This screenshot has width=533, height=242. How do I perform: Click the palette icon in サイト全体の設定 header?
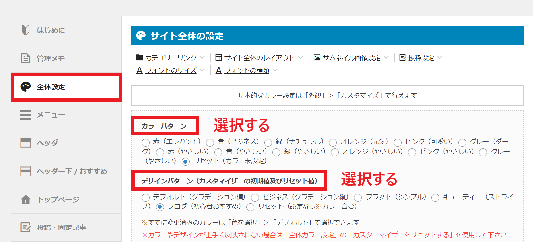tap(141, 36)
